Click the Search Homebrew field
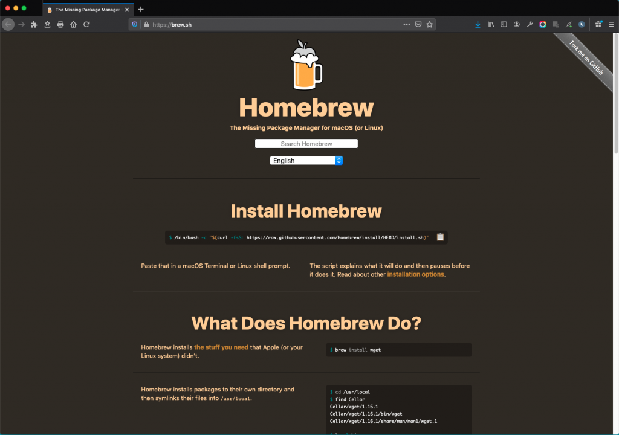Image resolution: width=619 pixels, height=435 pixels. 306,144
